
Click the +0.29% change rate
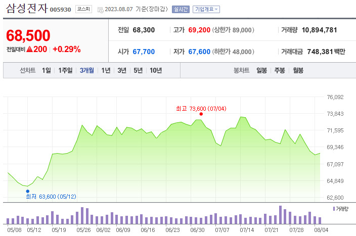(x=67, y=49)
